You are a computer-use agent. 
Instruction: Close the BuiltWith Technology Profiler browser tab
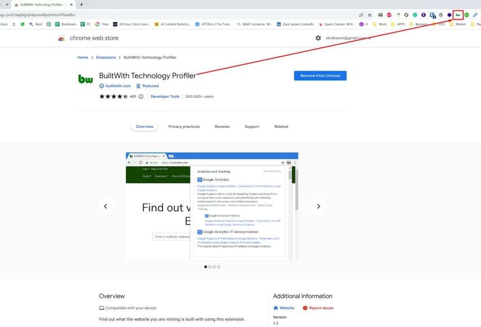[x=71, y=5]
